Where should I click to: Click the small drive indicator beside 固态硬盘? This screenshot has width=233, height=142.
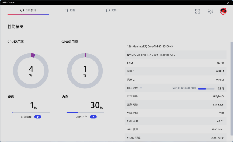pos(141,88)
